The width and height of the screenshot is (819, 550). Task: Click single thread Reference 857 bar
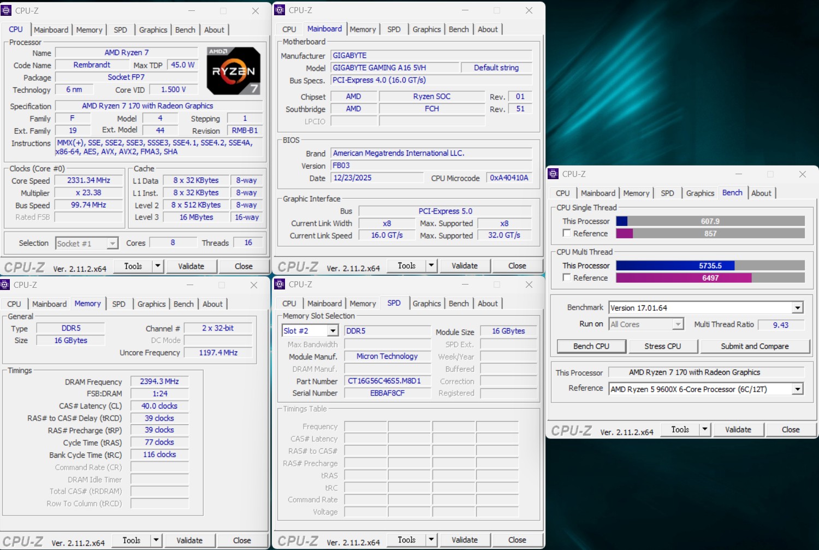point(710,233)
